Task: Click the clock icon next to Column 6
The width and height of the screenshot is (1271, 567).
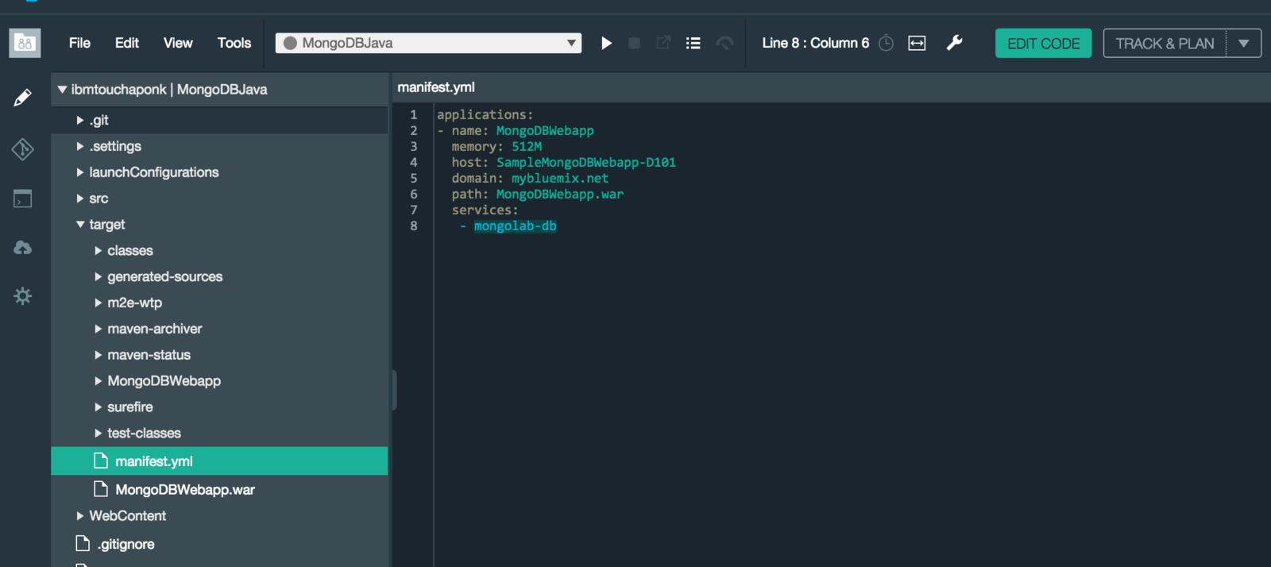Action: tap(887, 43)
